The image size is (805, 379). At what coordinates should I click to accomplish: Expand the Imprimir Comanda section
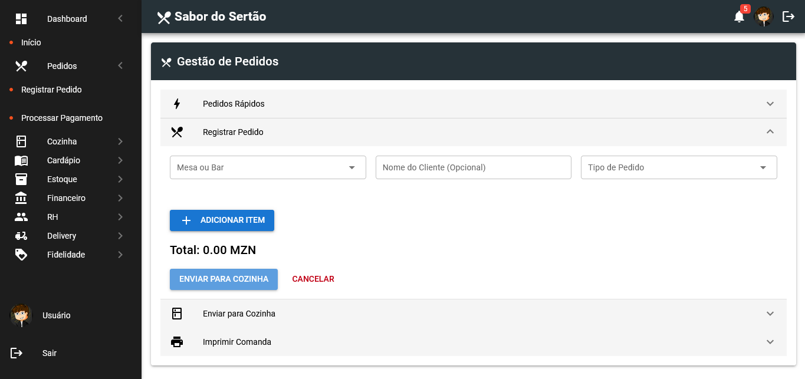(473, 342)
